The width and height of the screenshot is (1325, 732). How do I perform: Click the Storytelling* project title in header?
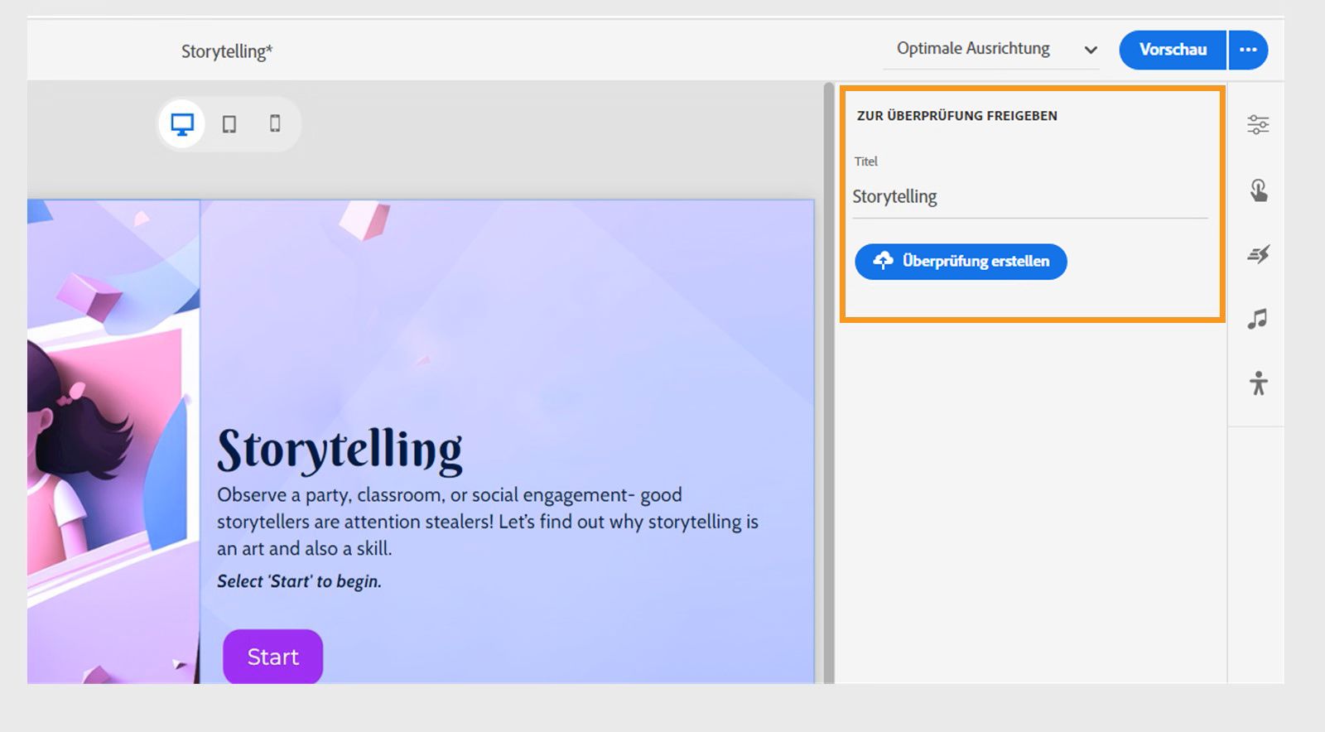point(227,51)
